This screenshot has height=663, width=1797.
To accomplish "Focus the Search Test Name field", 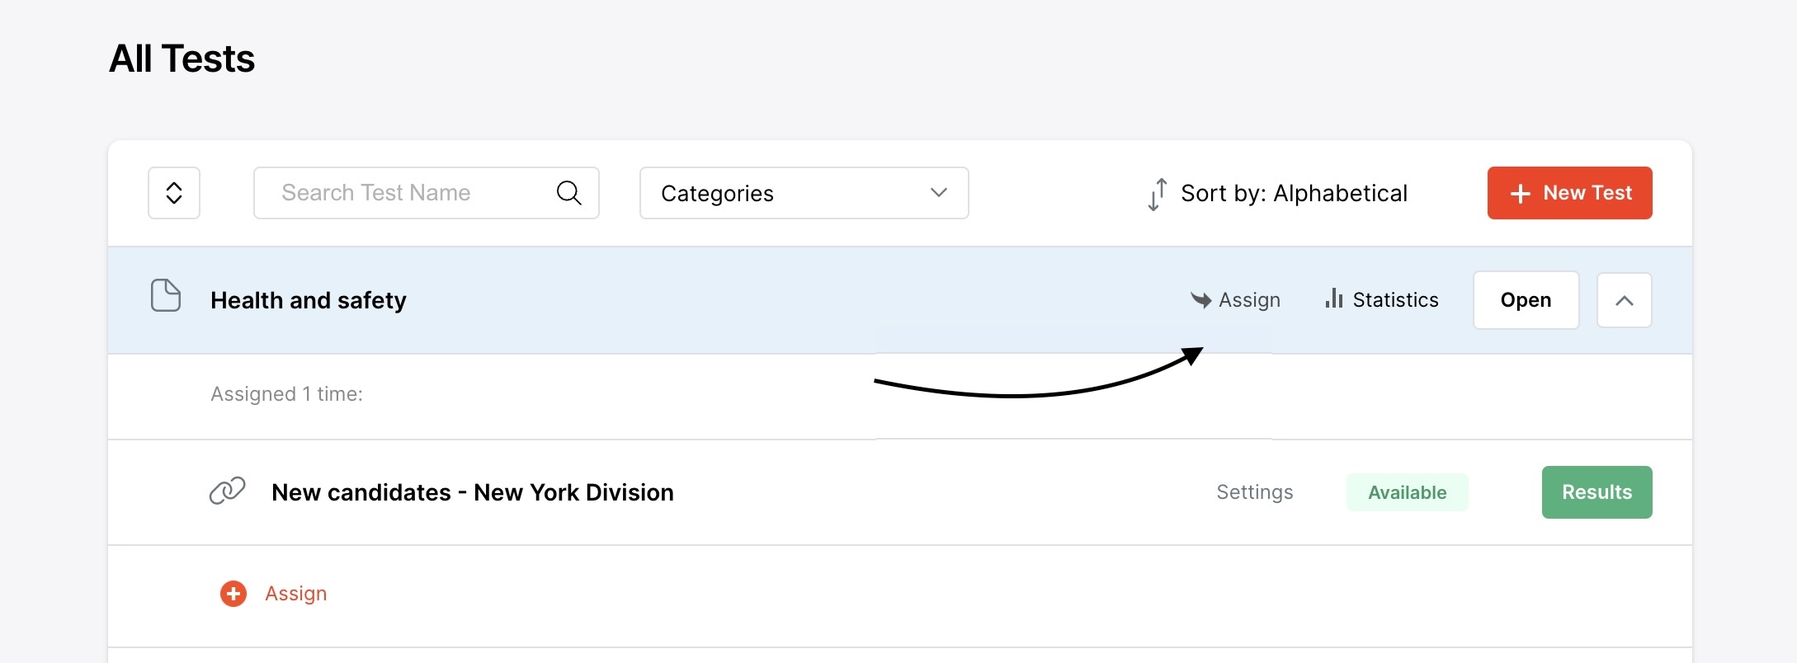I will tap(404, 193).
